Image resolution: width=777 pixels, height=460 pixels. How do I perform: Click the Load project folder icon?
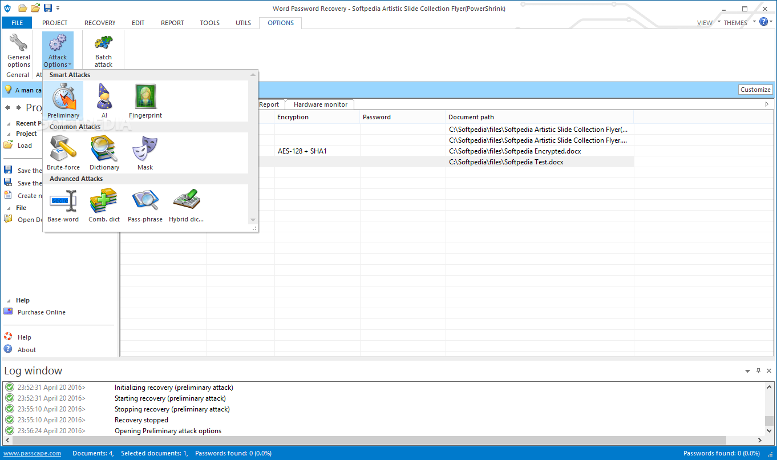(8, 145)
